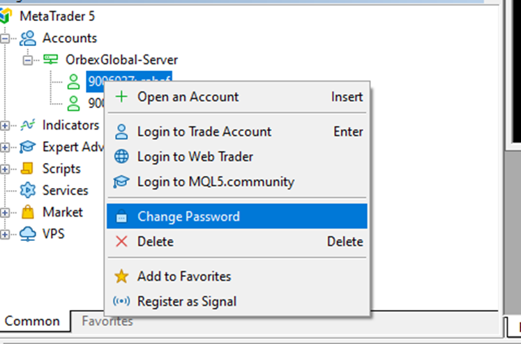521x344 pixels.
Task: Select Login to Web Trader
Action: click(x=237, y=157)
